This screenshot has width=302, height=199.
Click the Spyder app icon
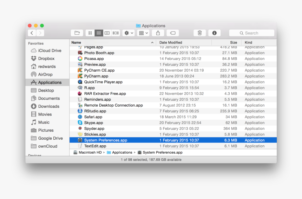(x=80, y=128)
